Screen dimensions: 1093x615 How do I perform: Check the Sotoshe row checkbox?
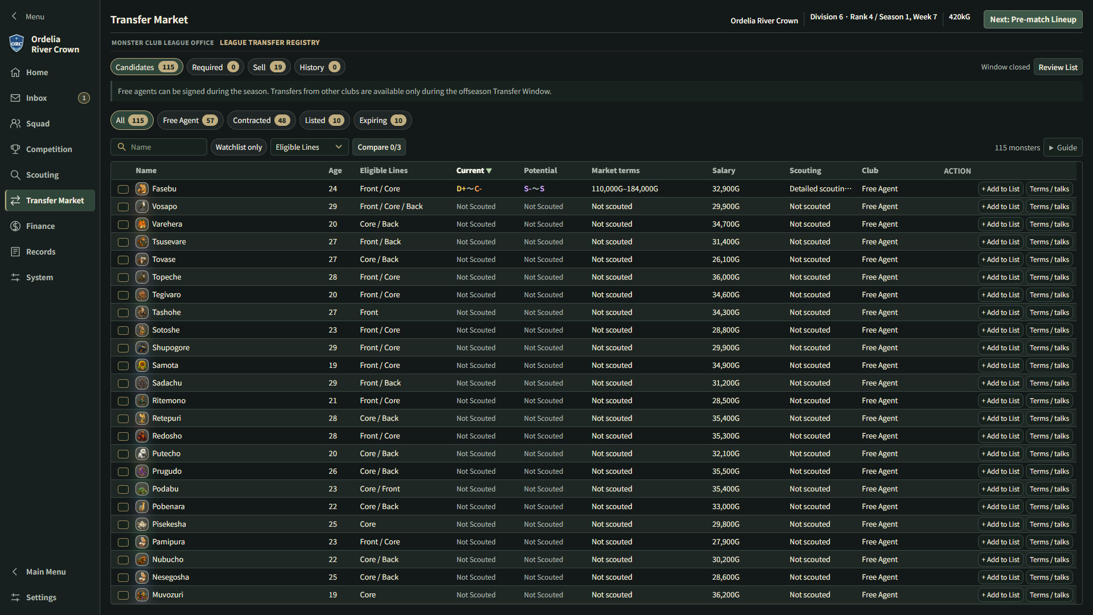point(123,330)
